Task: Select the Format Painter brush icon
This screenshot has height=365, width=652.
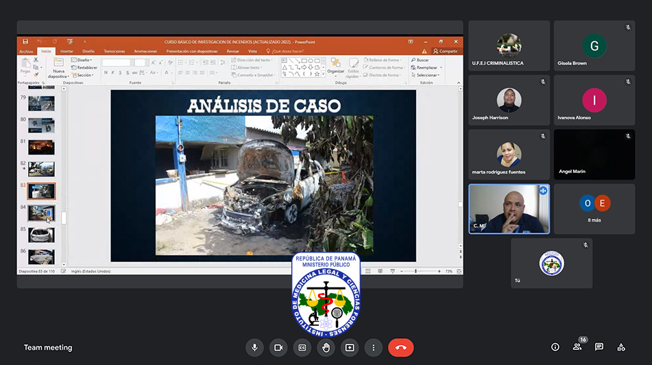Action: 36,75
